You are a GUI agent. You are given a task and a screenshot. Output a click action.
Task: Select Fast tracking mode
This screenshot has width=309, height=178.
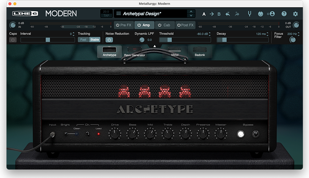(83, 39)
